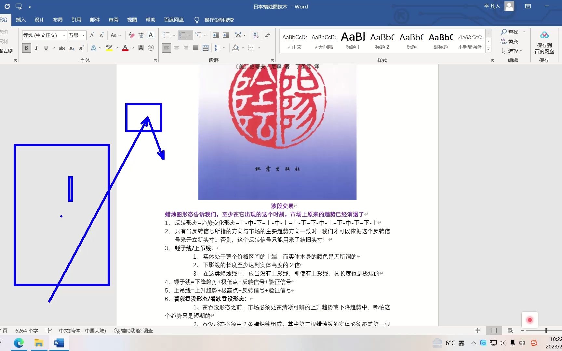562x351 pixels.
Task: Align text to the right
Action: (186, 48)
